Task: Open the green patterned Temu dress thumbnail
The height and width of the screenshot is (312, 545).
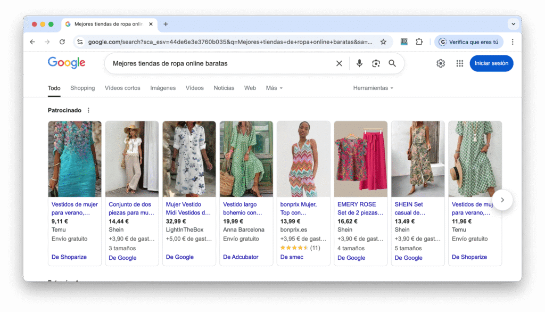Action: 475,159
